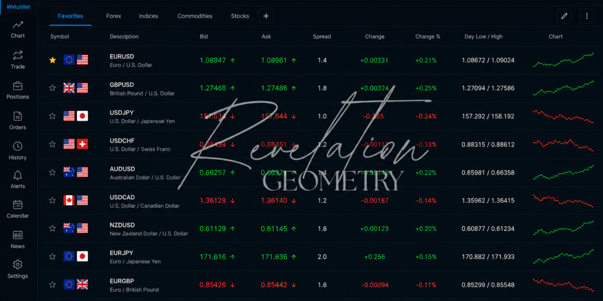Star NZDUSD as a favorite
The height and width of the screenshot is (301, 603).
pos(52,229)
